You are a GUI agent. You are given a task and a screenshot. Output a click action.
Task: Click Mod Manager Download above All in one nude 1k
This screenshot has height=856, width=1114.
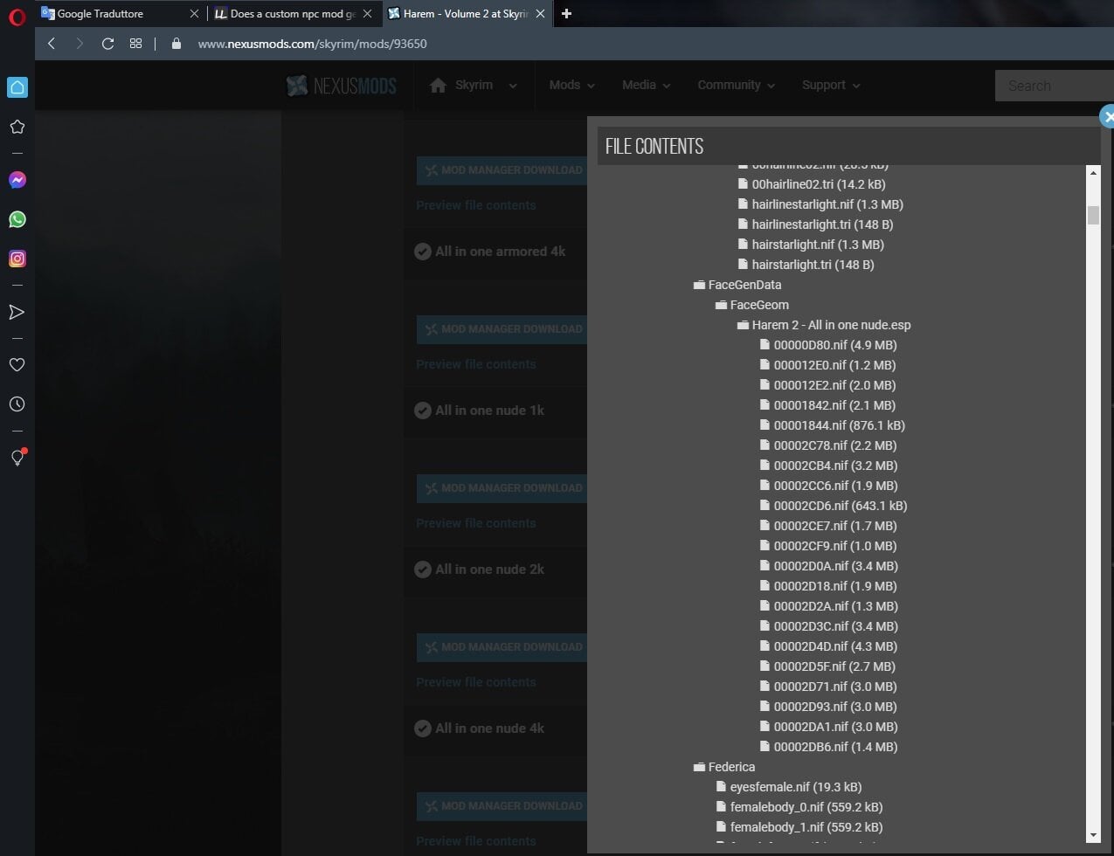502,329
